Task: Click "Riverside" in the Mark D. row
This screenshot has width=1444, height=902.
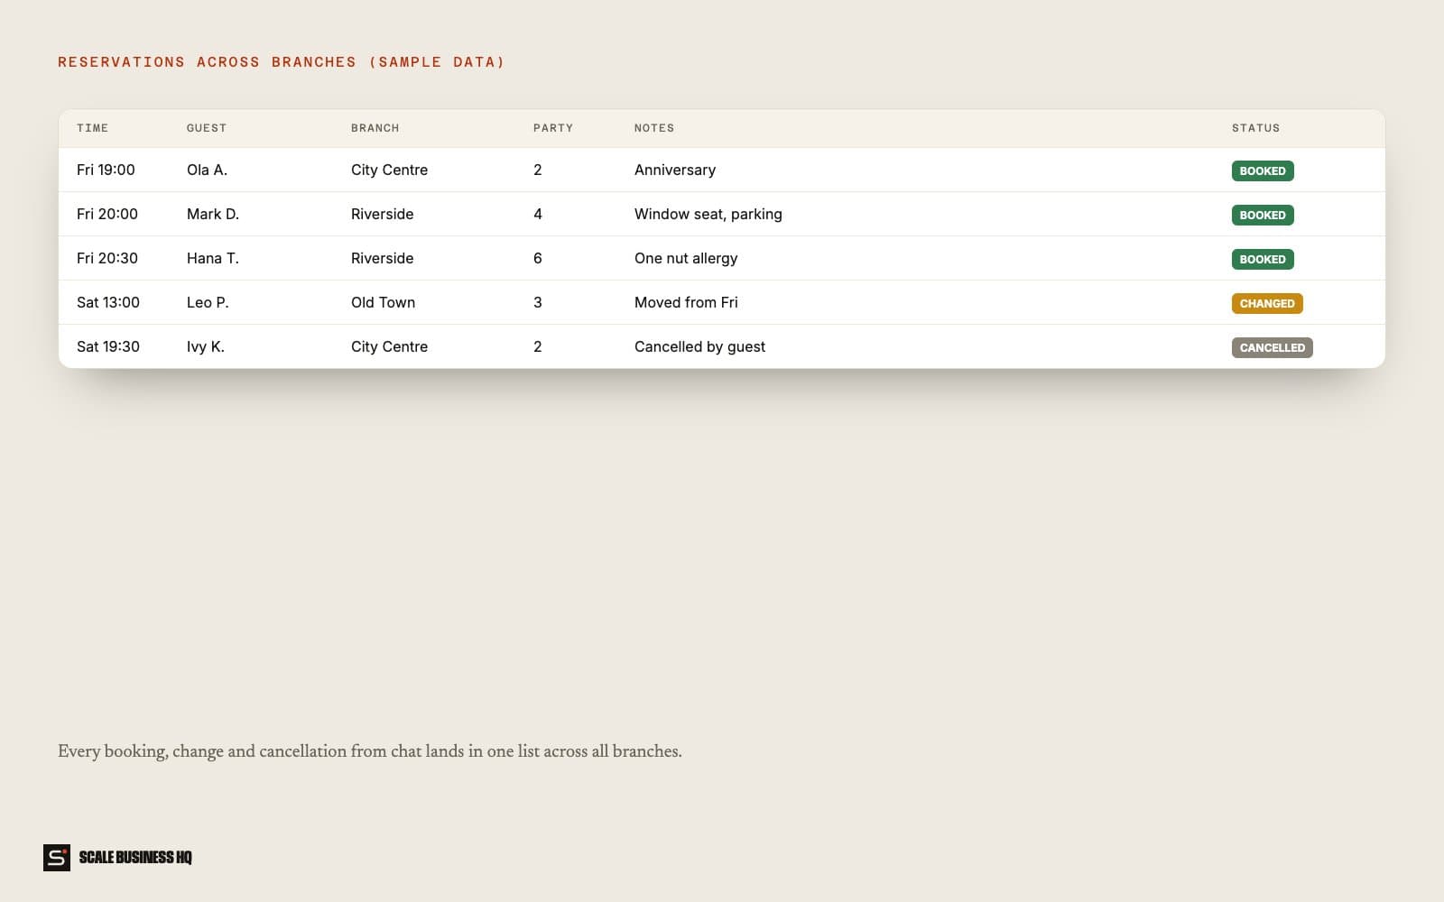Action: tap(383, 214)
